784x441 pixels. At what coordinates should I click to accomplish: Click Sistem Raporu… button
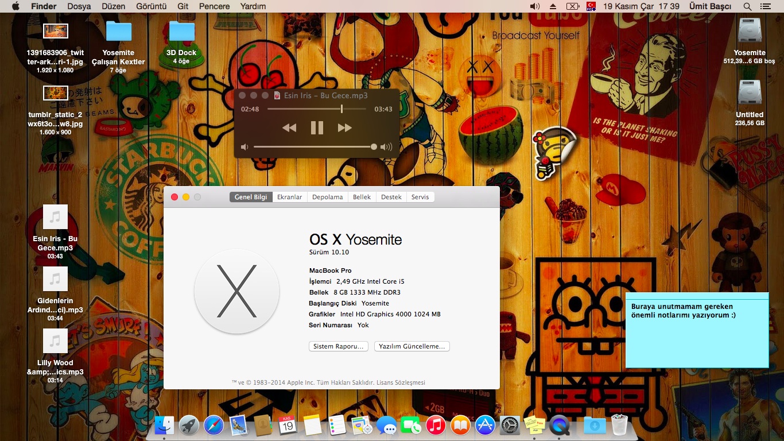[x=339, y=346]
